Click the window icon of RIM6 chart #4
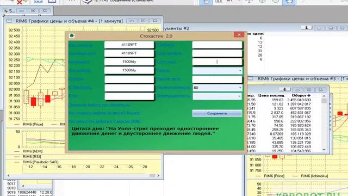348x196 pixels. [x=9, y=21]
